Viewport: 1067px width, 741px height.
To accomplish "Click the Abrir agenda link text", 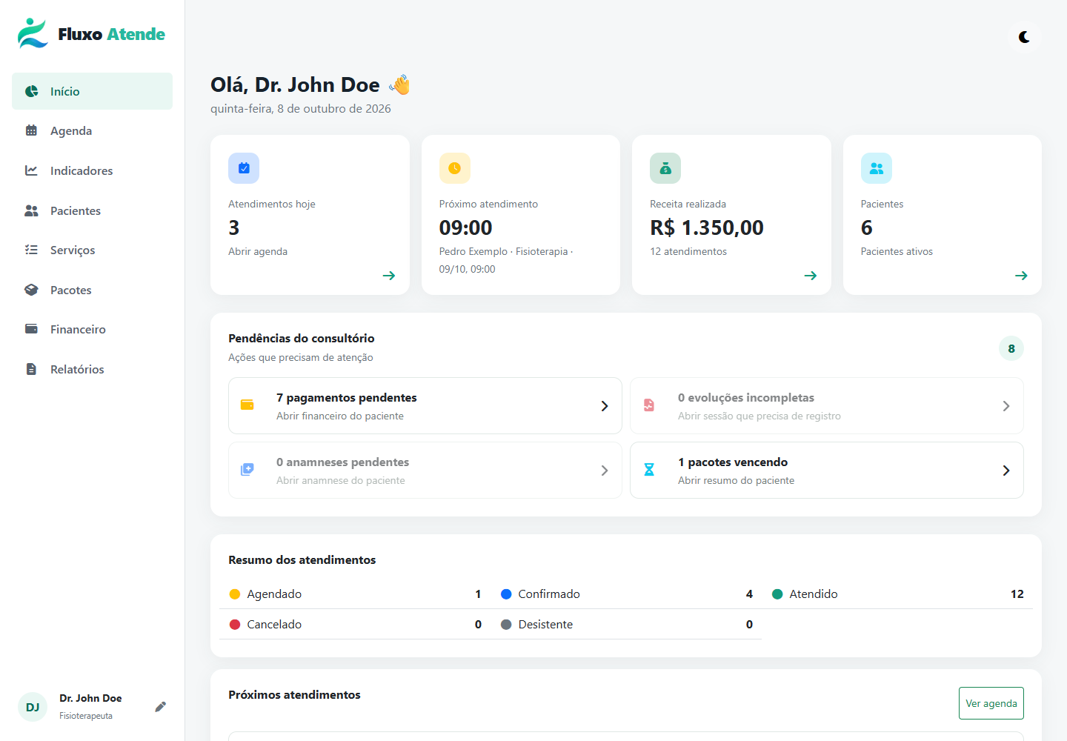I will (x=258, y=251).
